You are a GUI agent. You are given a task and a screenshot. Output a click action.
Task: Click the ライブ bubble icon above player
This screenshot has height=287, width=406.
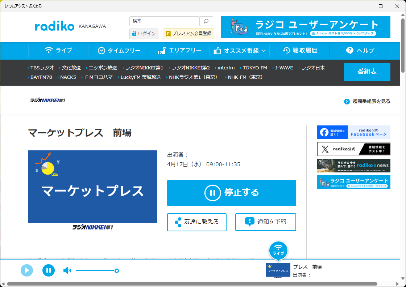pyautogui.click(x=278, y=250)
